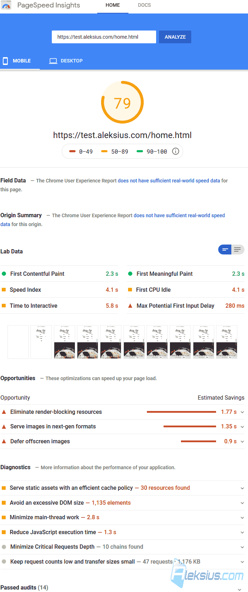Click offscreen images savings bar
The width and height of the screenshot is (248, 592).
198,441
